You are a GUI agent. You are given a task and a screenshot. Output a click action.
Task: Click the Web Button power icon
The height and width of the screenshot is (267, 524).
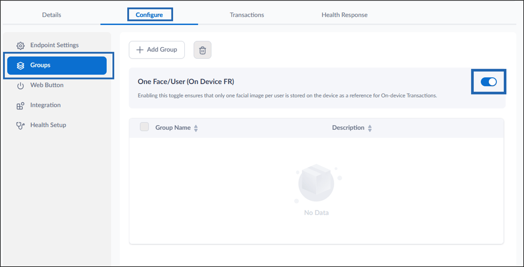click(20, 85)
